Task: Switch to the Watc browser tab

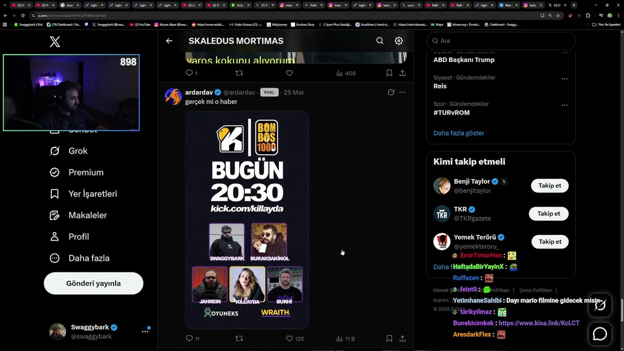Action: [508, 5]
